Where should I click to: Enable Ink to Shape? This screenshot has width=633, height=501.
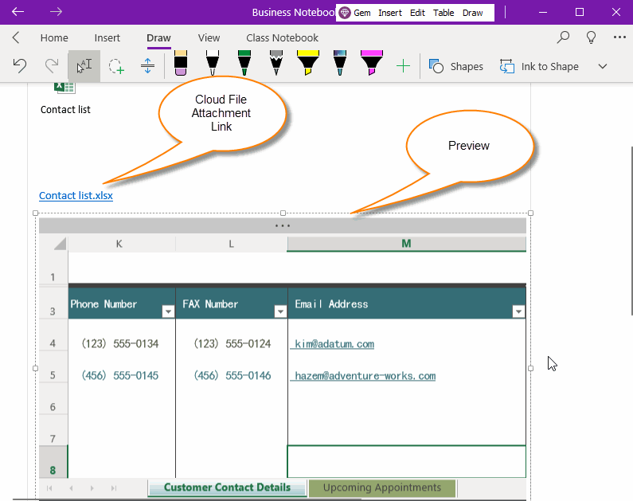(x=539, y=66)
